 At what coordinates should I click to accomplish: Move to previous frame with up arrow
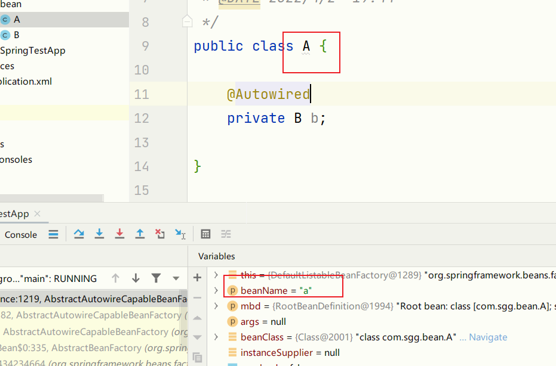click(115, 278)
